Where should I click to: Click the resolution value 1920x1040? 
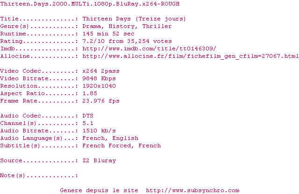(x=99, y=86)
